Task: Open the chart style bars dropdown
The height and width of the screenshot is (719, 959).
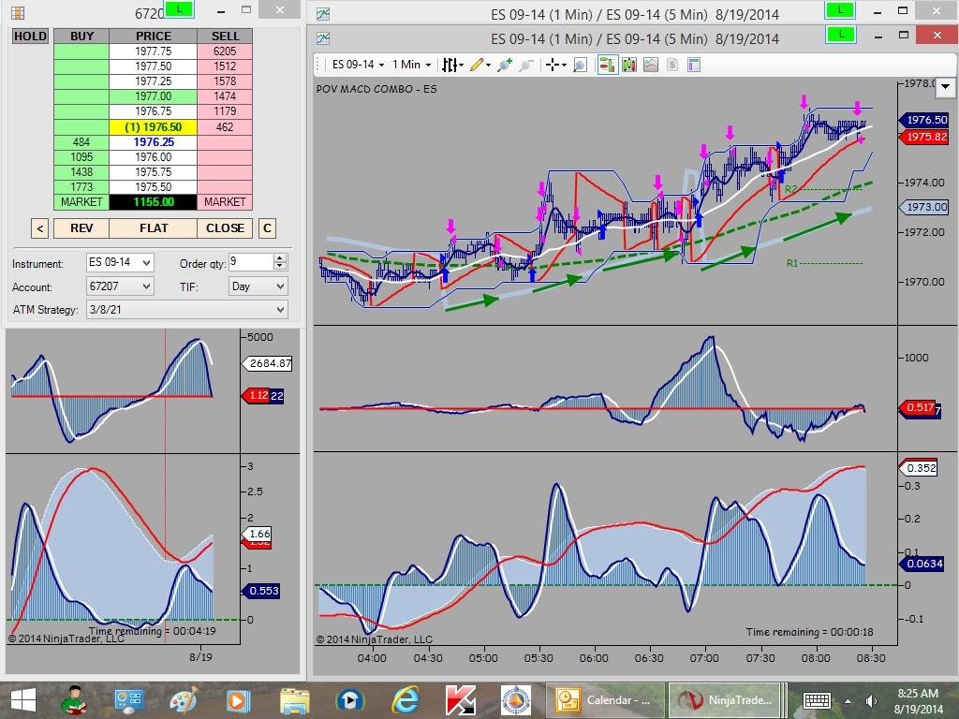Action: pos(452,65)
